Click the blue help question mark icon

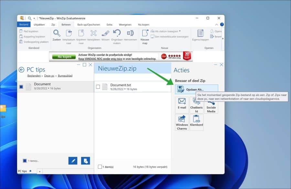coord(222,25)
